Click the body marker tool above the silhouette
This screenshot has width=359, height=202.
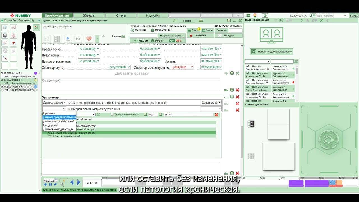click(x=36, y=27)
